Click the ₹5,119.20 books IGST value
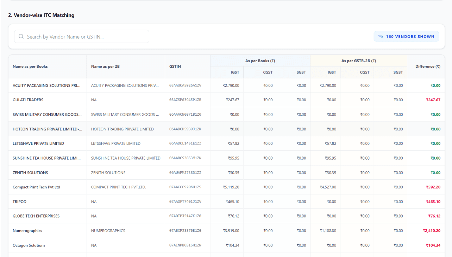Viewport: 452px width, 257px height. tap(231, 187)
